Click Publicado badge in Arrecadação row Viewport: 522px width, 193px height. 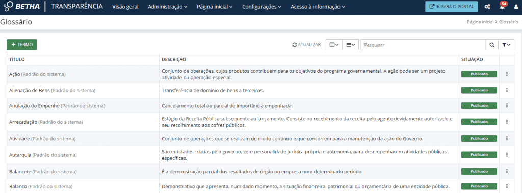[479, 122]
